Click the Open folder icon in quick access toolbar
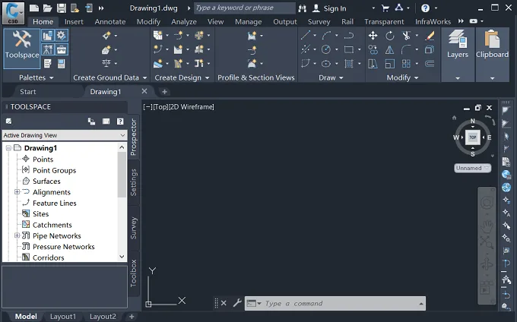 (48, 8)
